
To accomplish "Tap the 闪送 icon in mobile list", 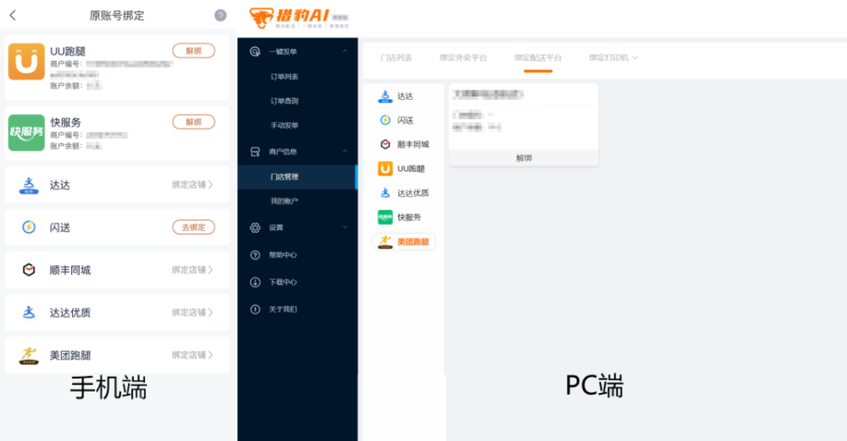I will [29, 227].
